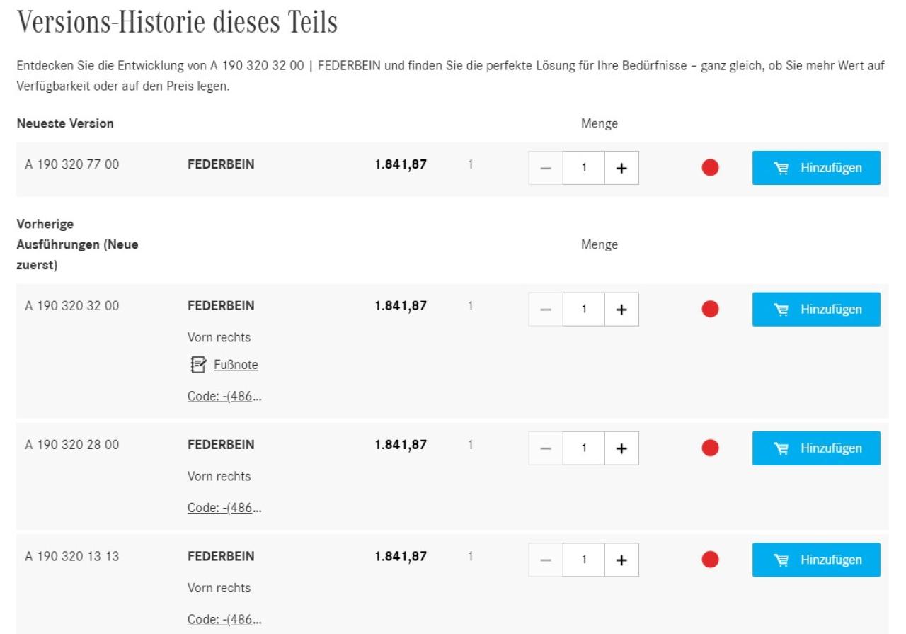
Task: Click red availability indicator for A 190 320 77 00
Action: pyautogui.click(x=710, y=168)
